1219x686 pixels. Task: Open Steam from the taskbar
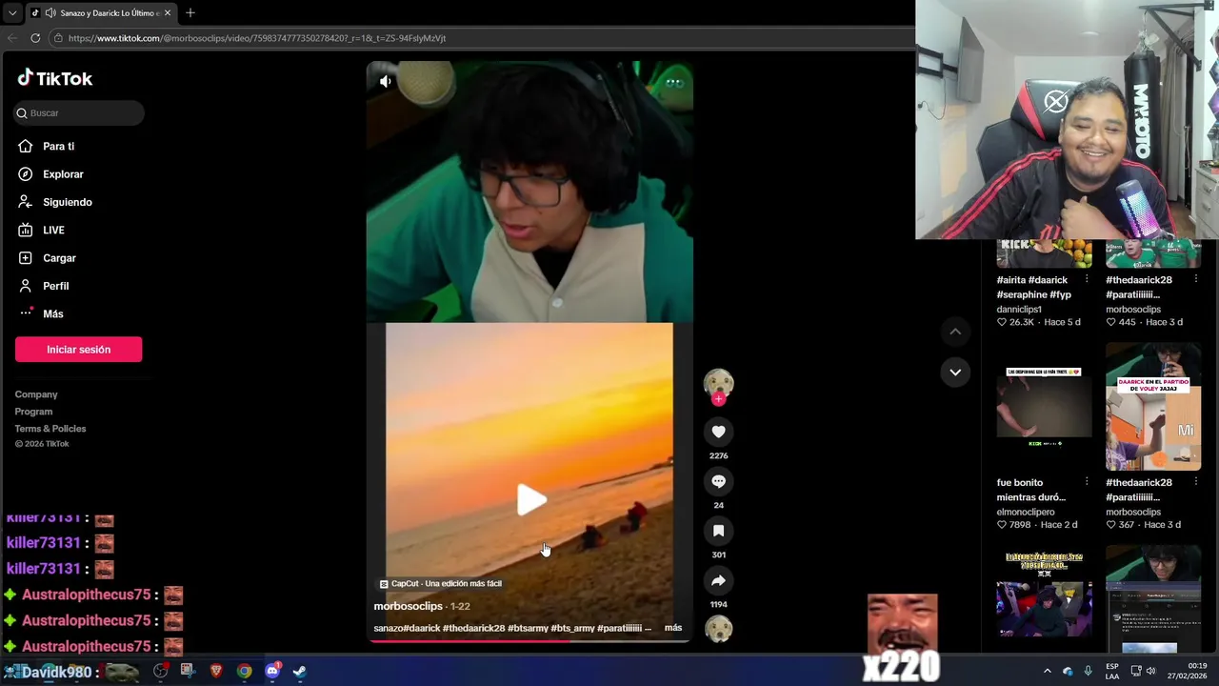coord(299,671)
